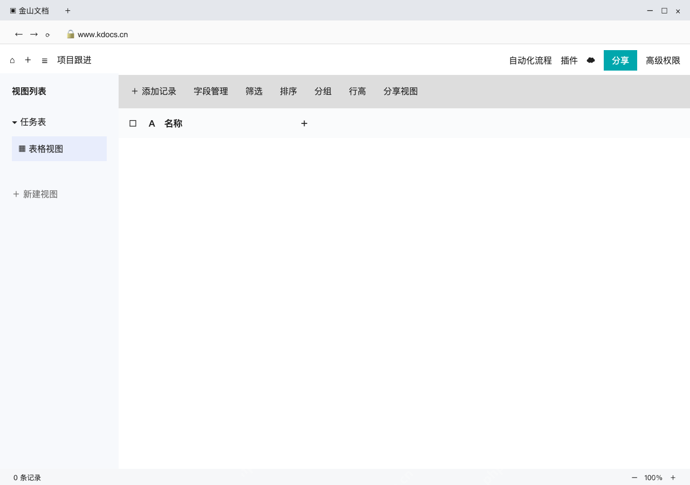This screenshot has width=690, height=485.
Task: Open the 行高 row height option
Action: [x=357, y=92]
